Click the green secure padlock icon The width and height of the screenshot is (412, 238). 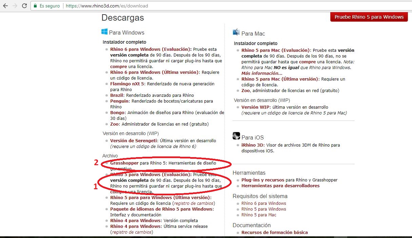35,6
